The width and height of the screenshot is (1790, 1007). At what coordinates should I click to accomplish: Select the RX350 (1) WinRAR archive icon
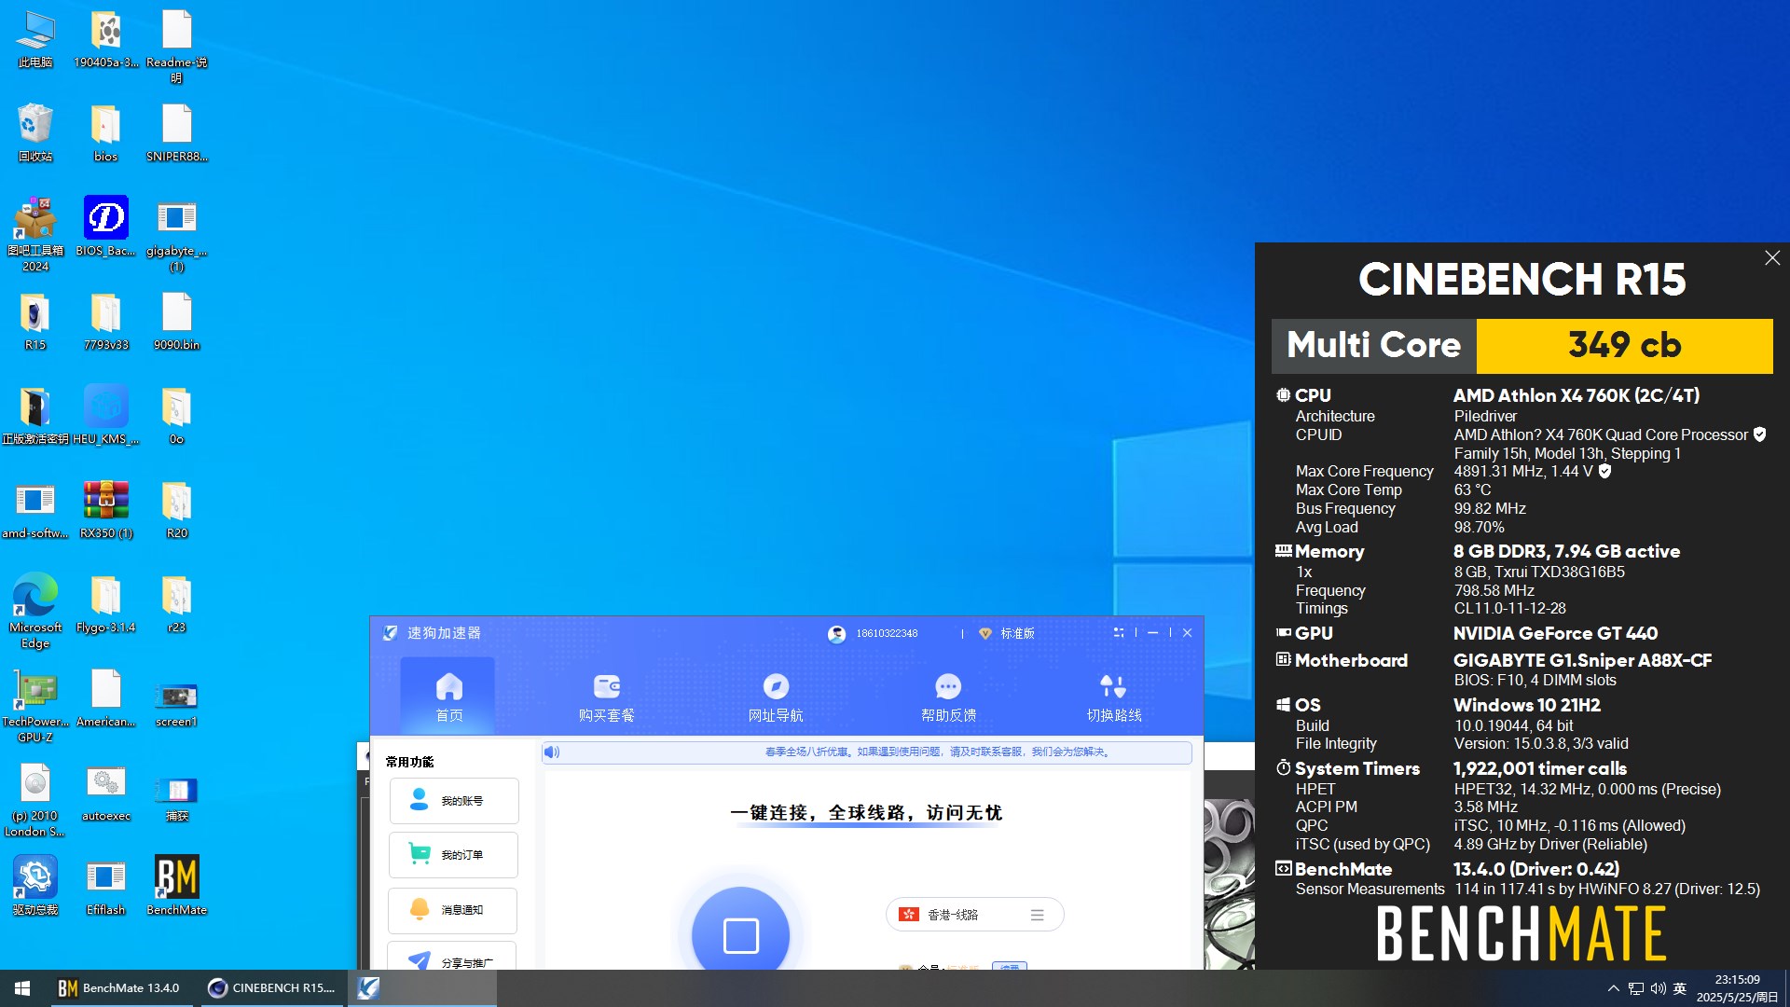point(105,509)
